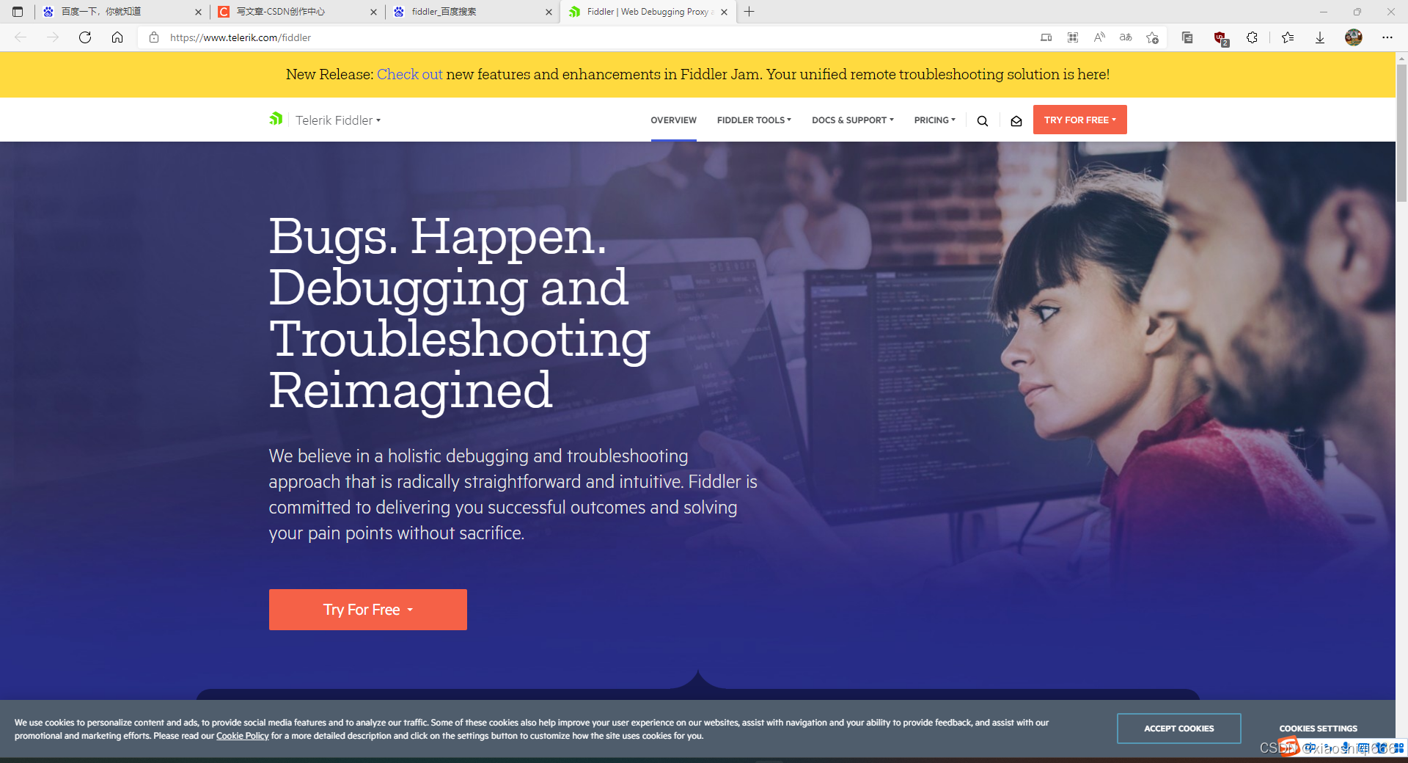This screenshot has width=1408, height=763.
Task: Open COOKIES SETTINGS
Action: [1318, 729]
